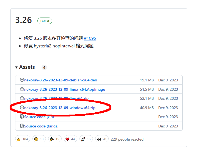Click the heart reaction 44
Screen dimensions: 198x148
(x=70, y=139)
